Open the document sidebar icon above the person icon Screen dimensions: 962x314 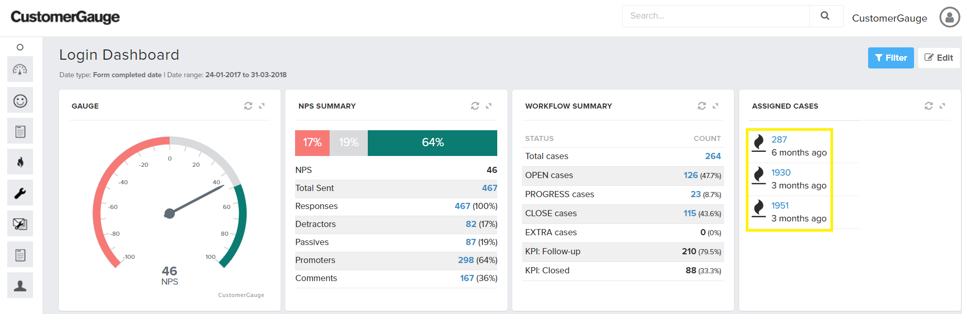(x=20, y=255)
